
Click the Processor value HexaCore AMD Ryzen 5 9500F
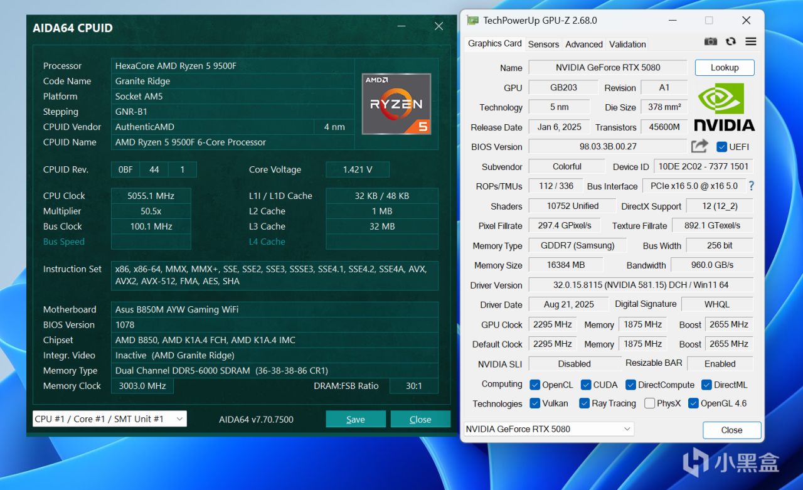click(x=233, y=66)
